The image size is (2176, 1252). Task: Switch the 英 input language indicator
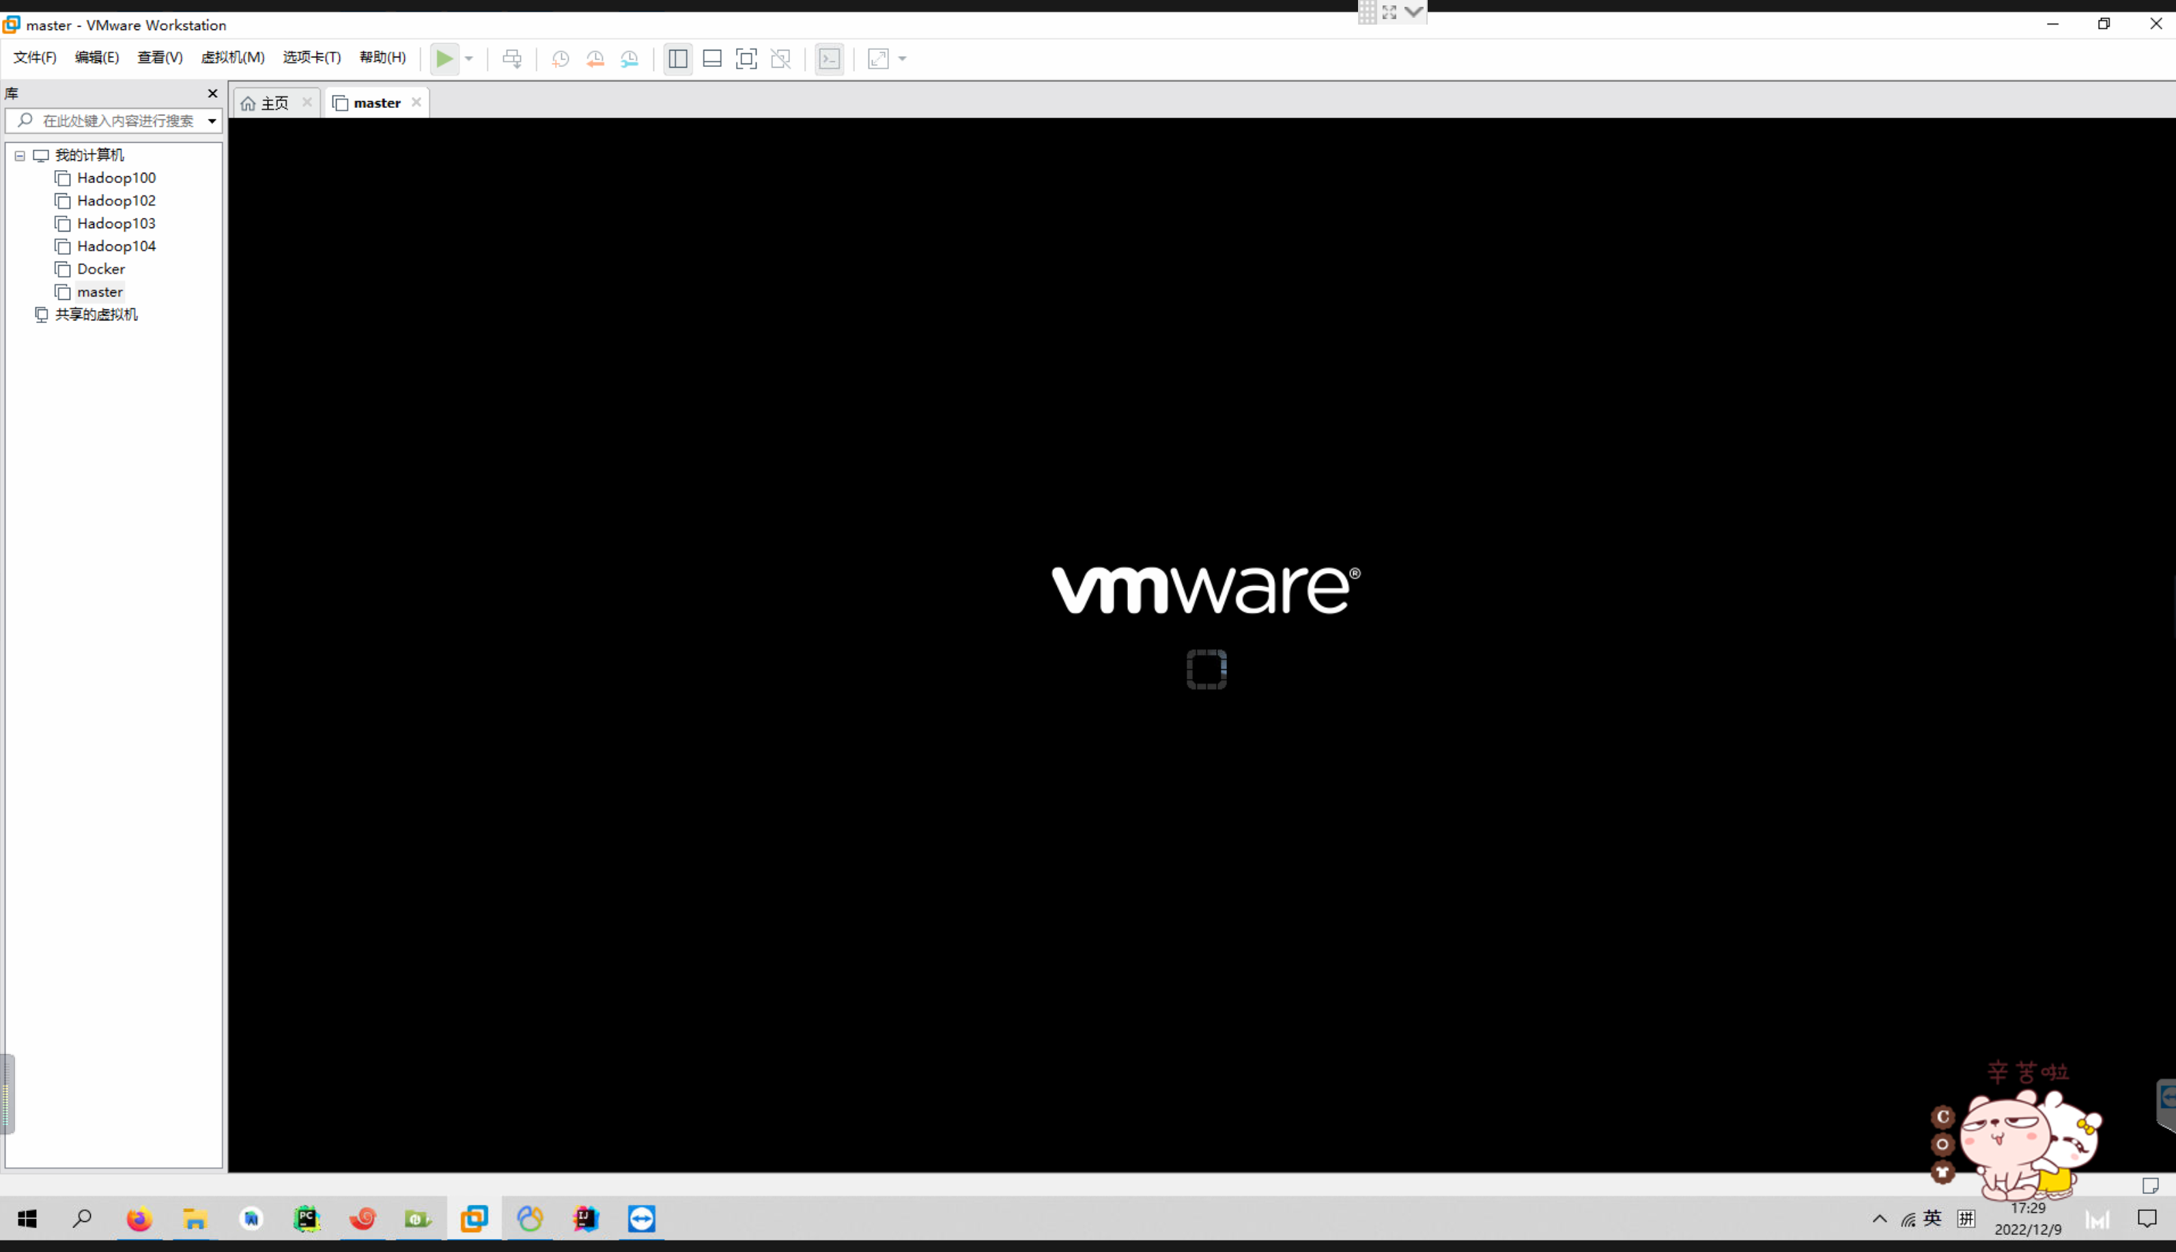click(1933, 1218)
